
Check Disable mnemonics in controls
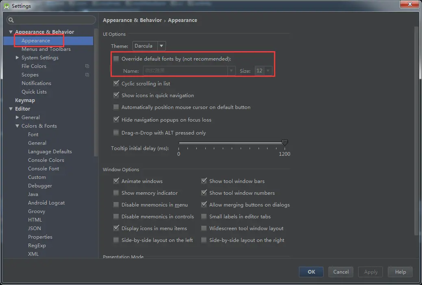pos(116,216)
